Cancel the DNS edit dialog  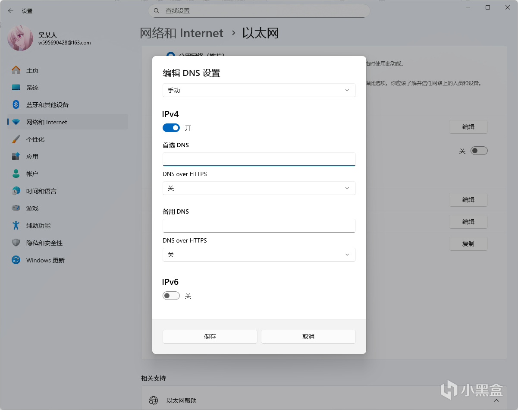point(308,337)
